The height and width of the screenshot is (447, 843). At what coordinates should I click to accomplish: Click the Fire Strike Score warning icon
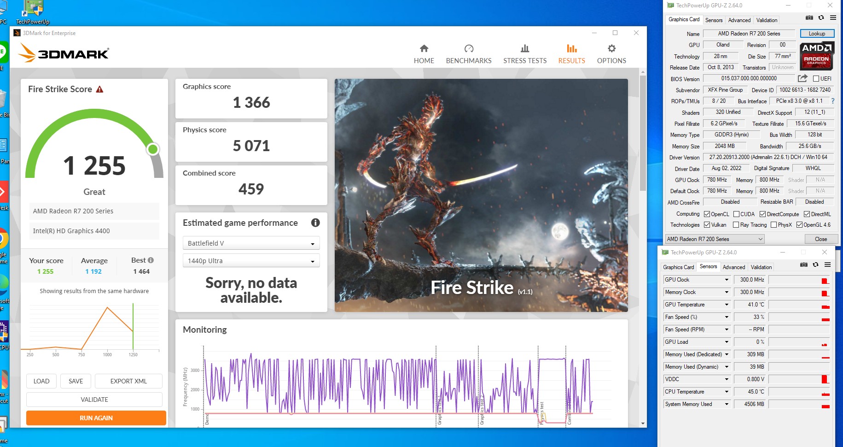pyautogui.click(x=99, y=89)
